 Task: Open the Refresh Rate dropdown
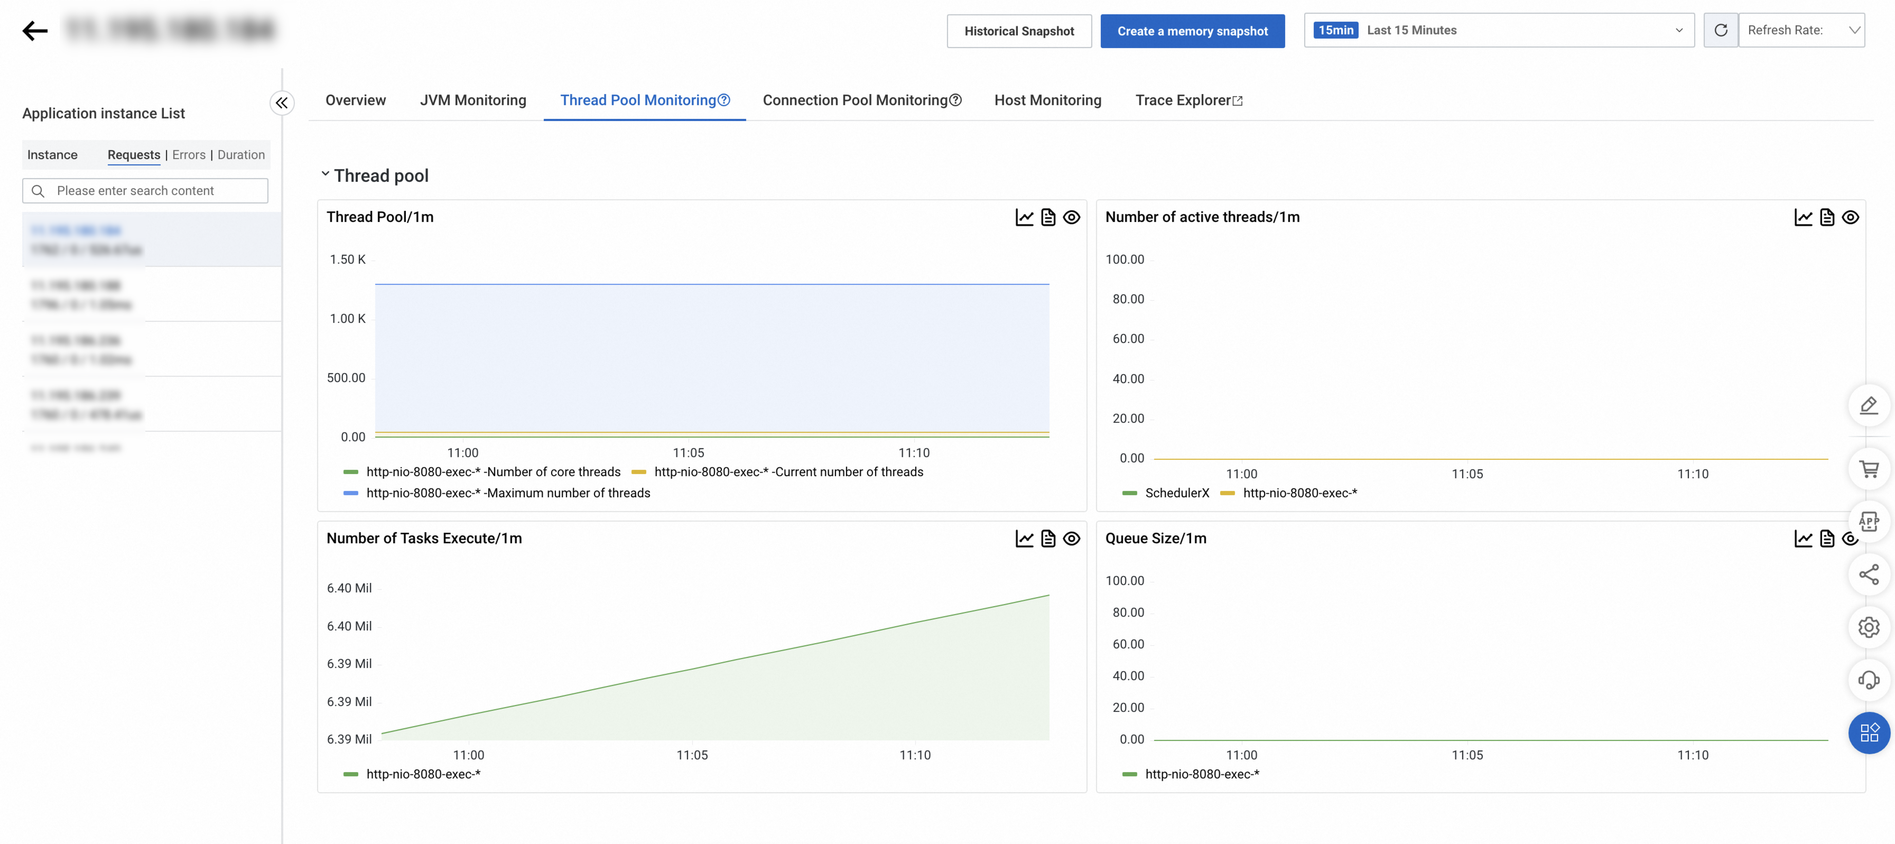pyautogui.click(x=1801, y=30)
